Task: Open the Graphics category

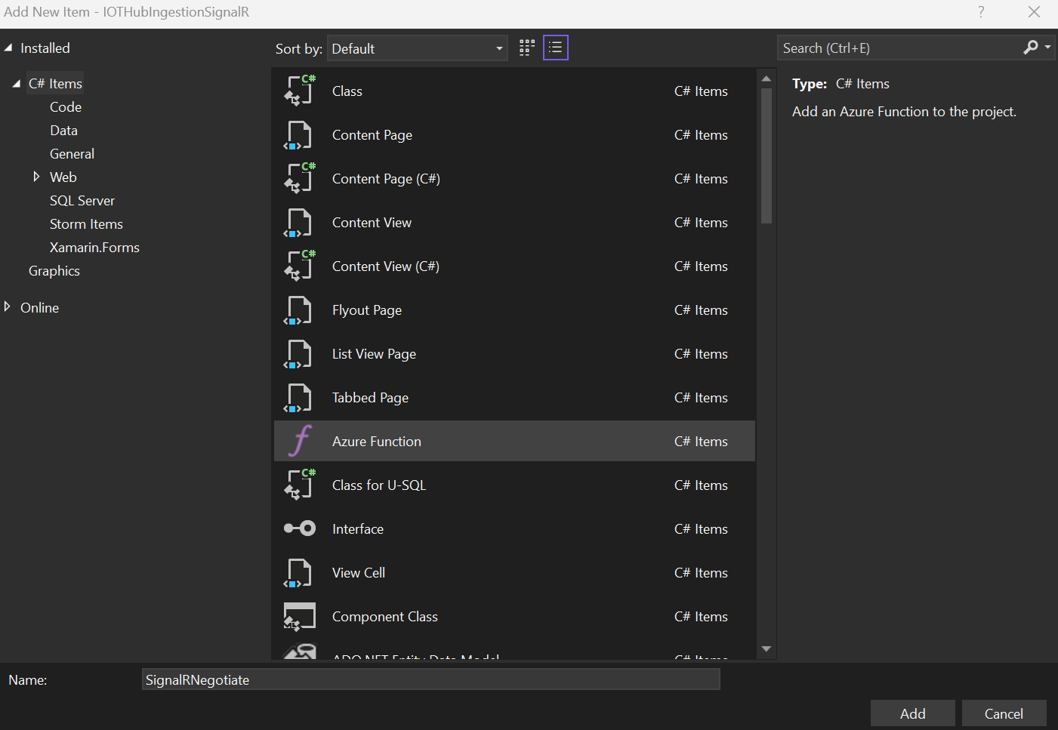Action: pyautogui.click(x=54, y=271)
